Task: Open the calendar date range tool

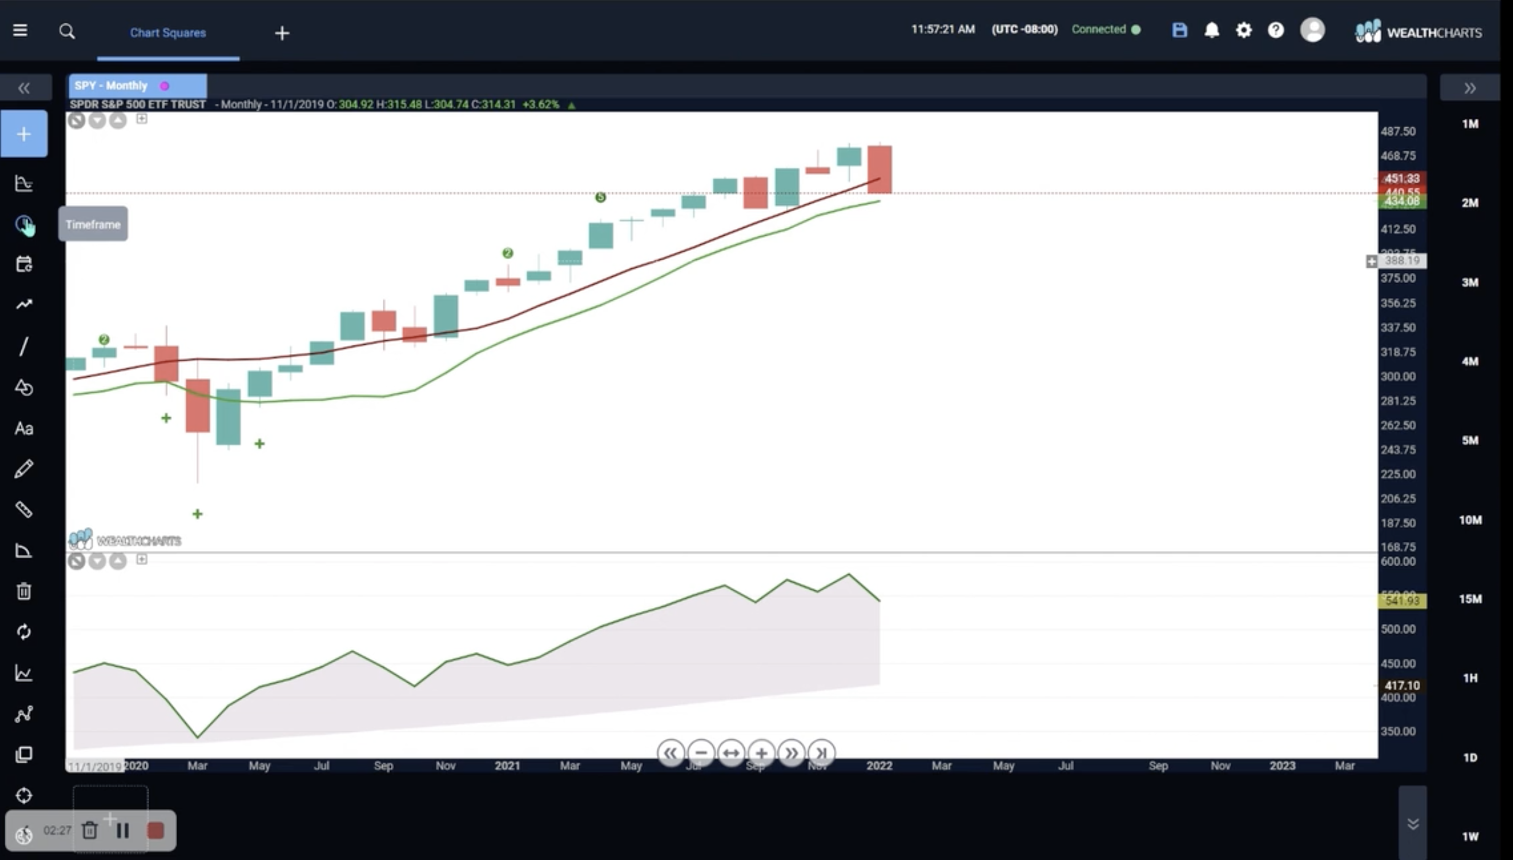Action: pos(23,264)
